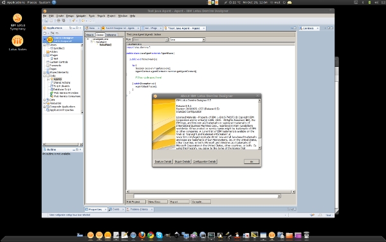Click the Print toolbar icon
The image size is (386, 242).
(59, 21)
